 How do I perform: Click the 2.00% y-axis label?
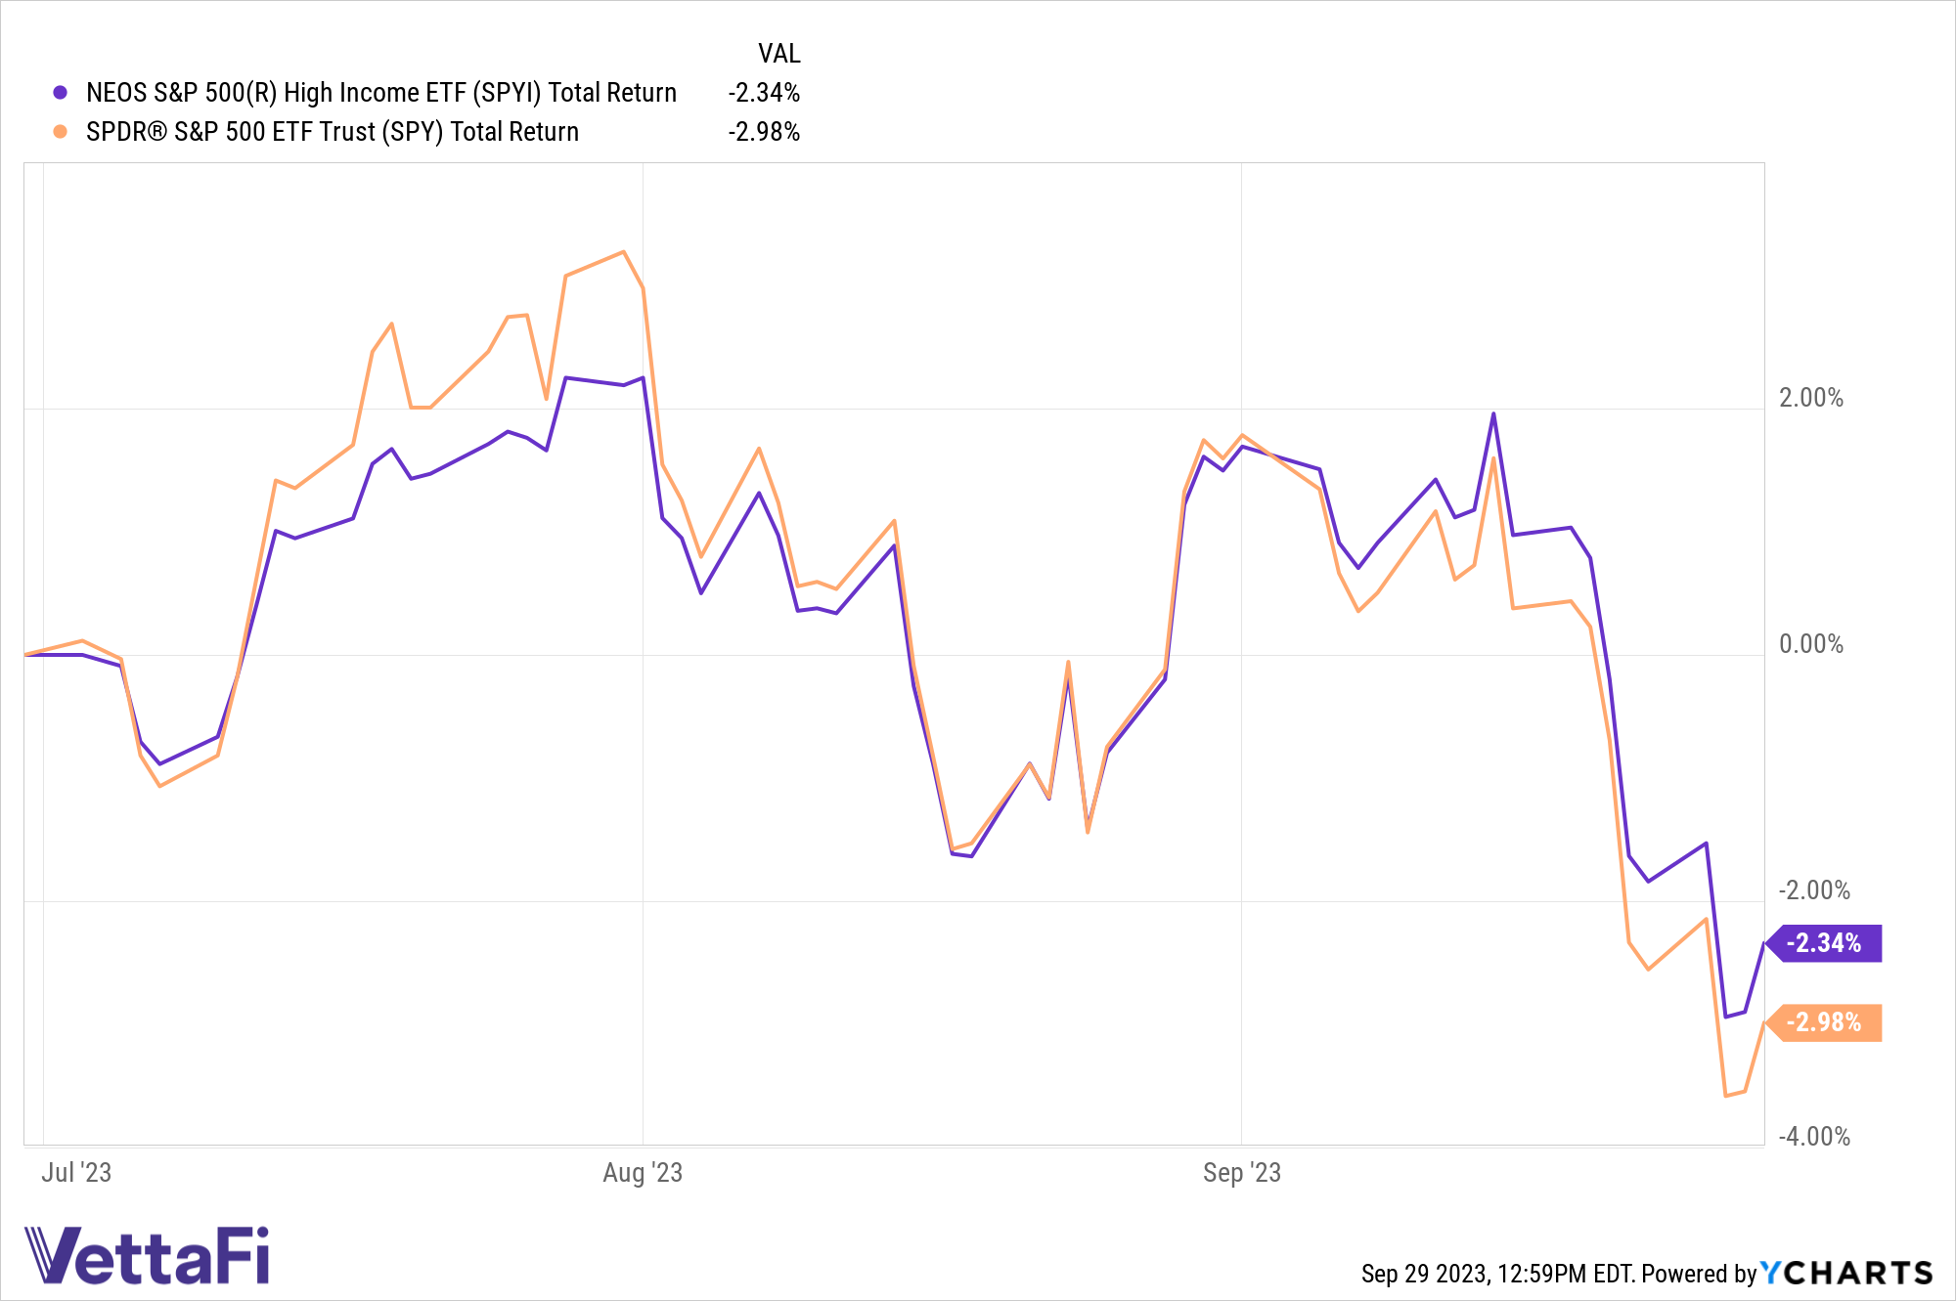click(x=1810, y=398)
